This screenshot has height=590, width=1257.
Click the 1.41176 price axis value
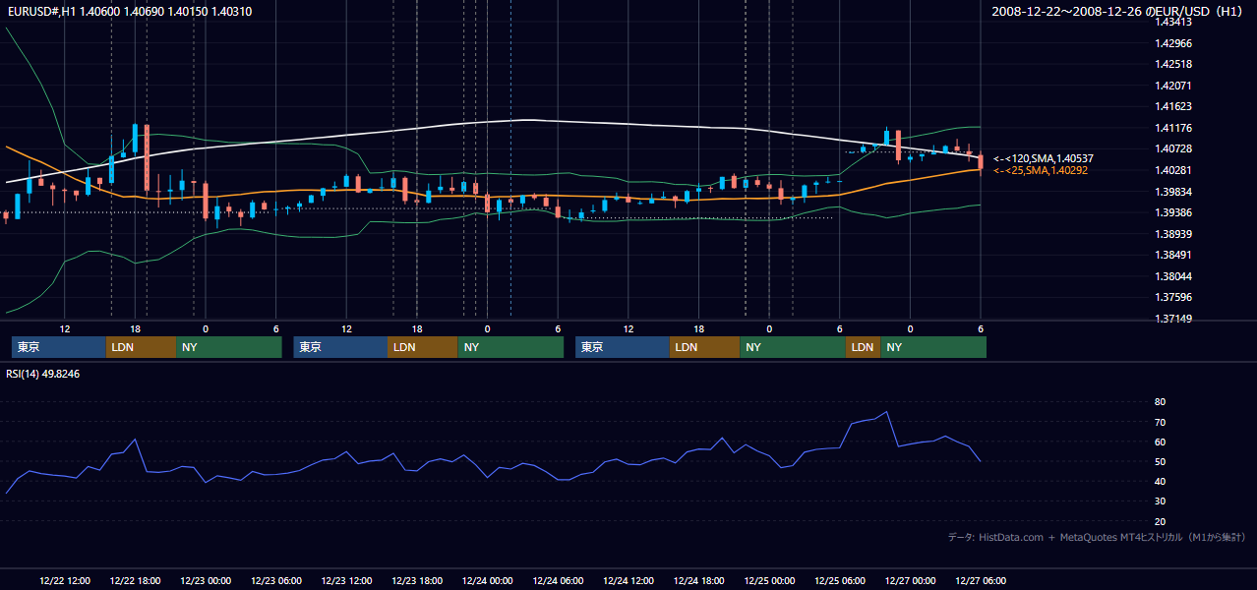click(1172, 128)
